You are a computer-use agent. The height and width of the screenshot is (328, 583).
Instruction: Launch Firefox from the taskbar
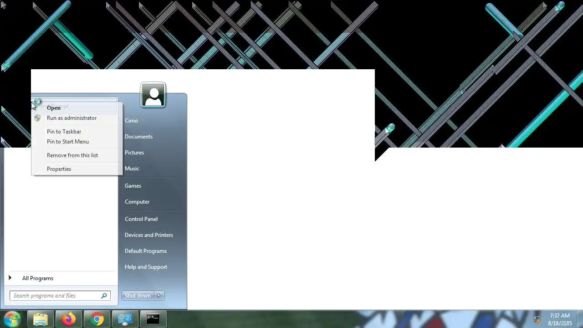[x=69, y=319]
